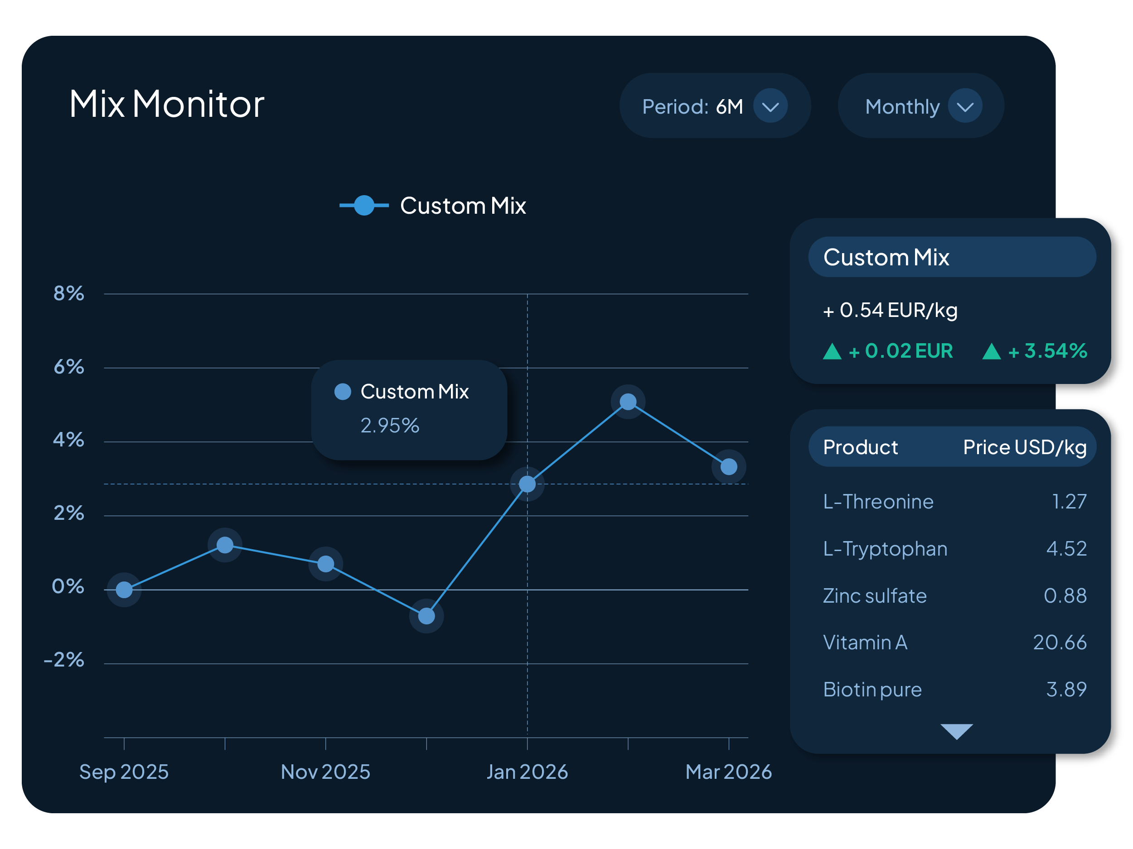The width and height of the screenshot is (1133, 849).
Task: Select the Biotin pure row
Action: pyautogui.click(x=872, y=689)
